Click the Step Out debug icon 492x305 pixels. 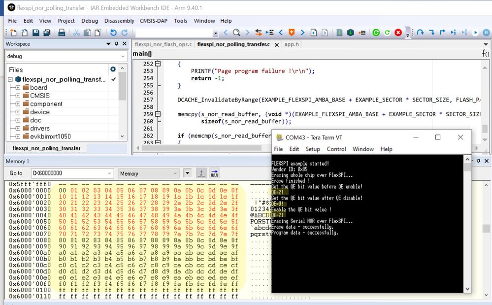442,33
